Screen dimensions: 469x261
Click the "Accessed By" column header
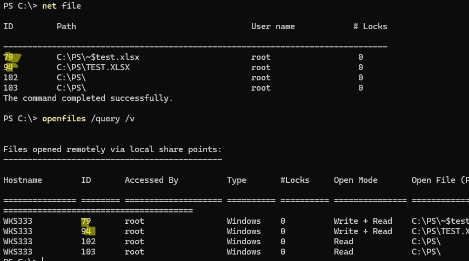tap(151, 180)
